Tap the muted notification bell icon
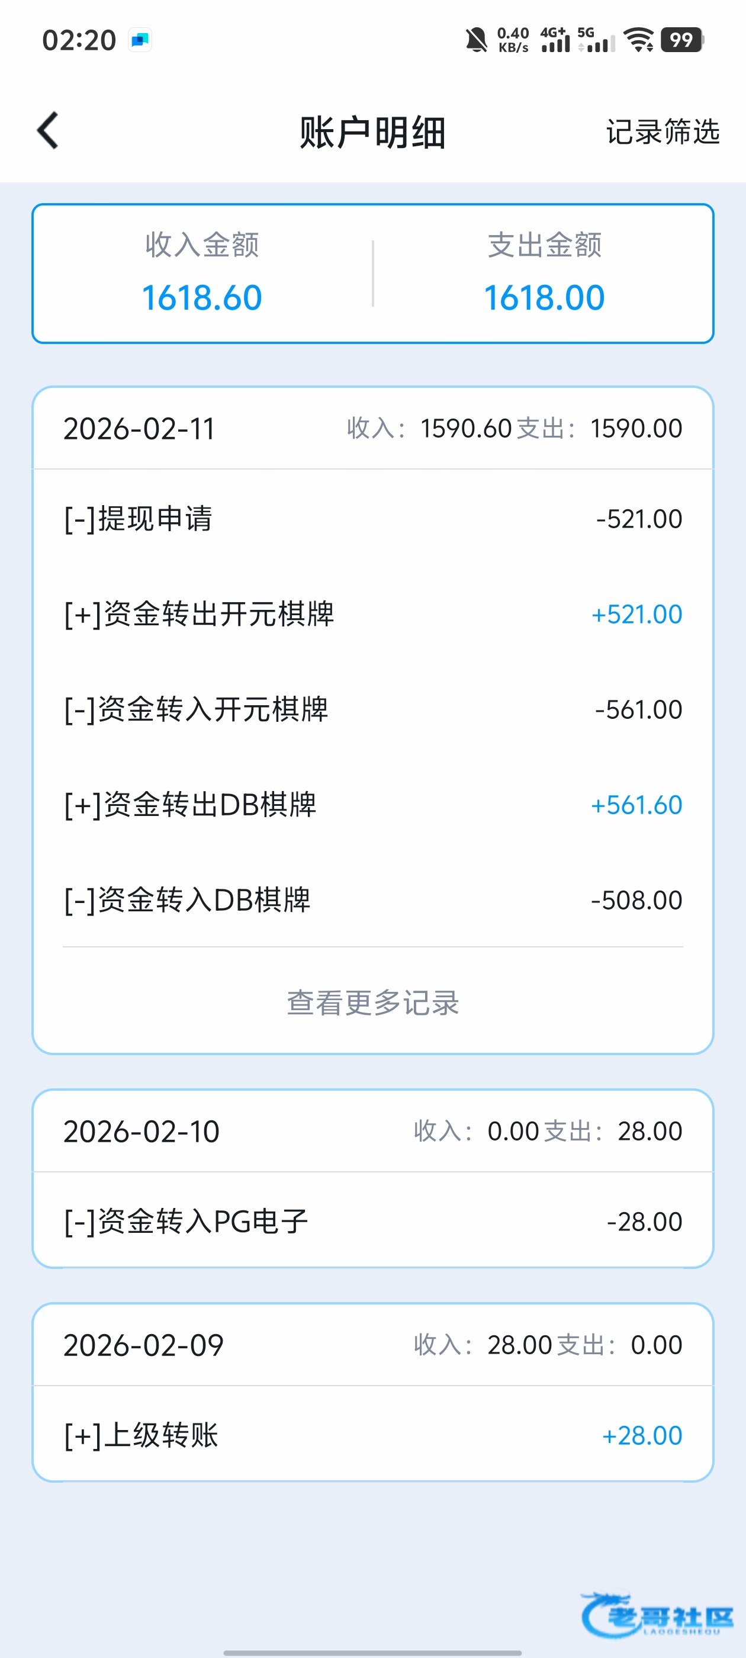 click(476, 40)
